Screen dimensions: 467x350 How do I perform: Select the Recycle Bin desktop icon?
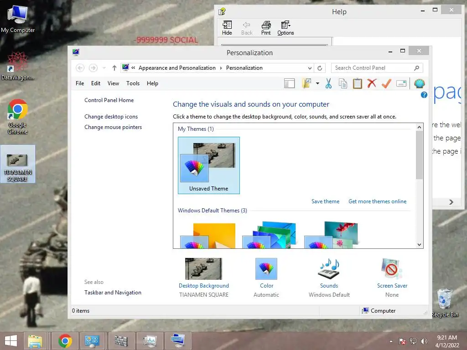pos(445,303)
